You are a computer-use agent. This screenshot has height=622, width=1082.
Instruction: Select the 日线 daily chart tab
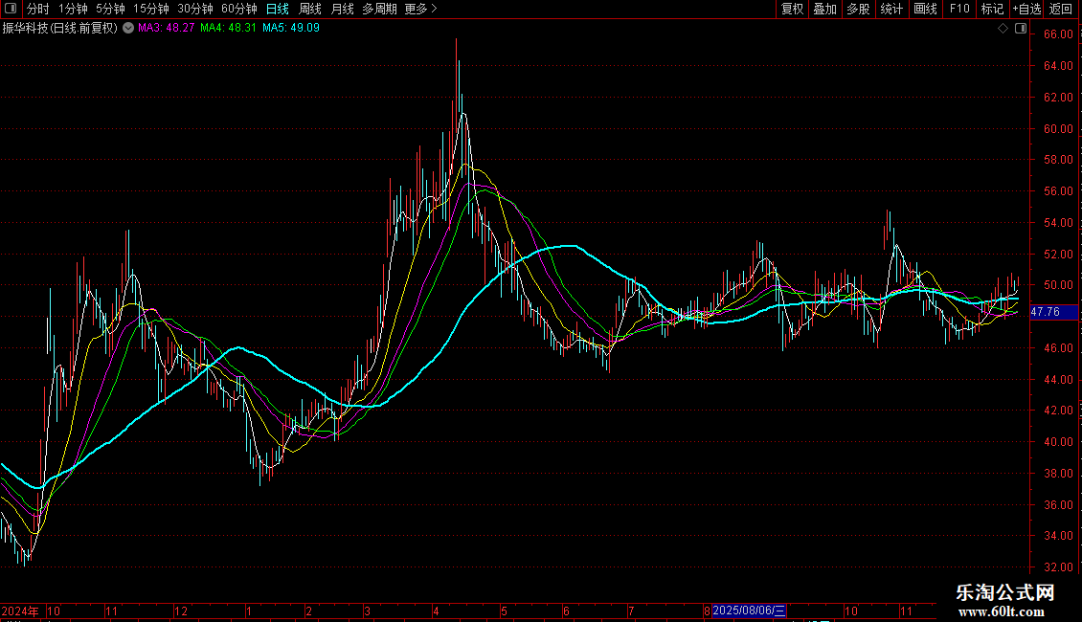point(278,9)
